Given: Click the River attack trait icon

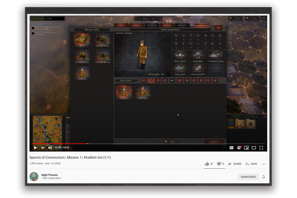Looking at the screenshot, I should tap(180, 55).
